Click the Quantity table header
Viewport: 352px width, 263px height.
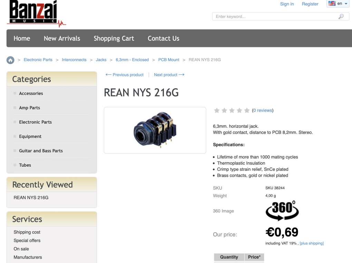click(x=229, y=257)
